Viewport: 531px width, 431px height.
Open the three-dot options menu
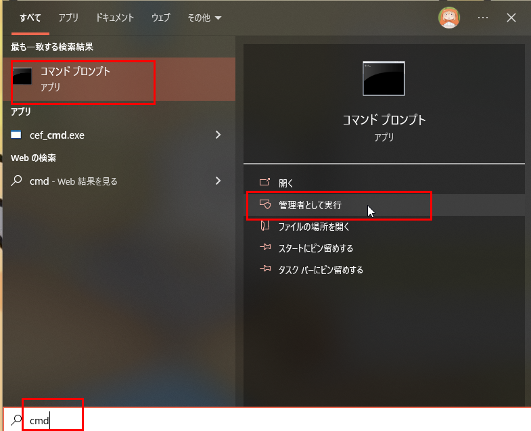pyautogui.click(x=482, y=18)
